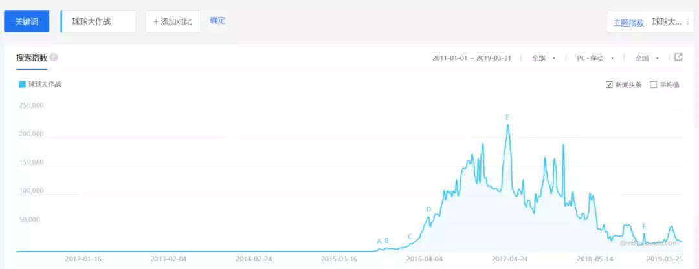The height and width of the screenshot is (269, 699).
Task: Expand the PC+移动 device dropdown
Action: click(x=595, y=58)
